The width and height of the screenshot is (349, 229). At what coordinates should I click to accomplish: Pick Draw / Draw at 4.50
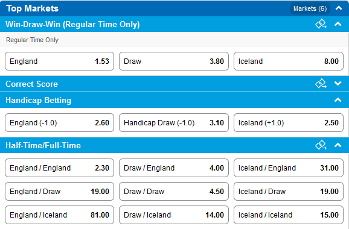coord(174,192)
